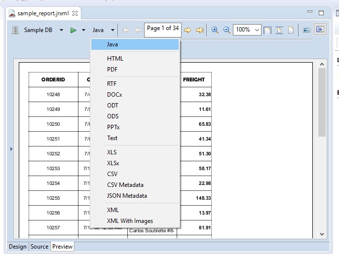Image resolution: width=339 pixels, height=254 pixels.
Task: Switch to the Source tab
Action: (x=39, y=247)
